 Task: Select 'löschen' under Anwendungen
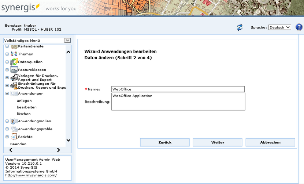point(24,114)
